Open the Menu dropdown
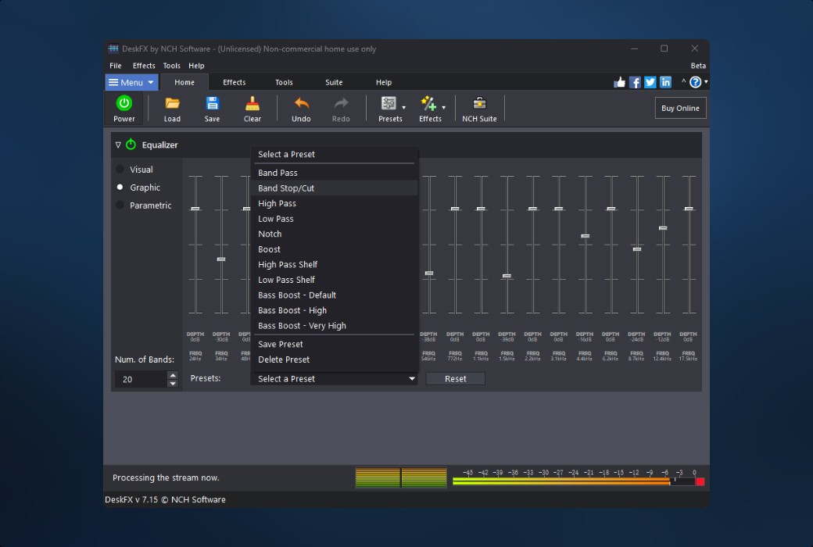This screenshot has height=547, width=813. (131, 81)
